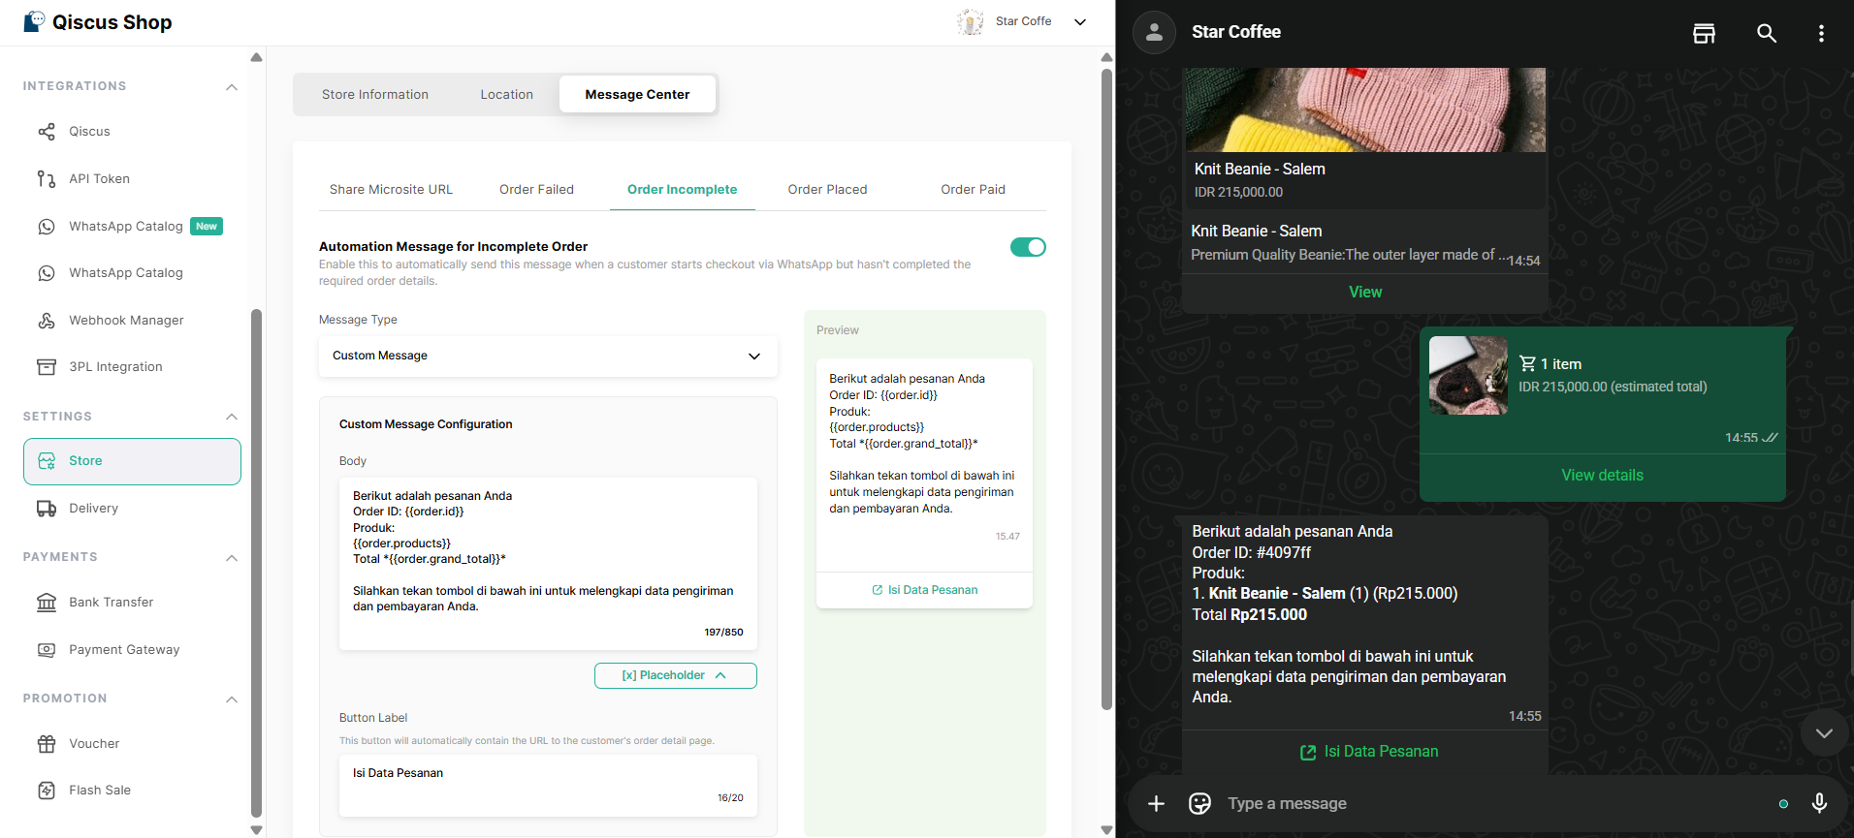Open the Order Placed tab
This screenshot has height=838, width=1854.
pyautogui.click(x=827, y=190)
